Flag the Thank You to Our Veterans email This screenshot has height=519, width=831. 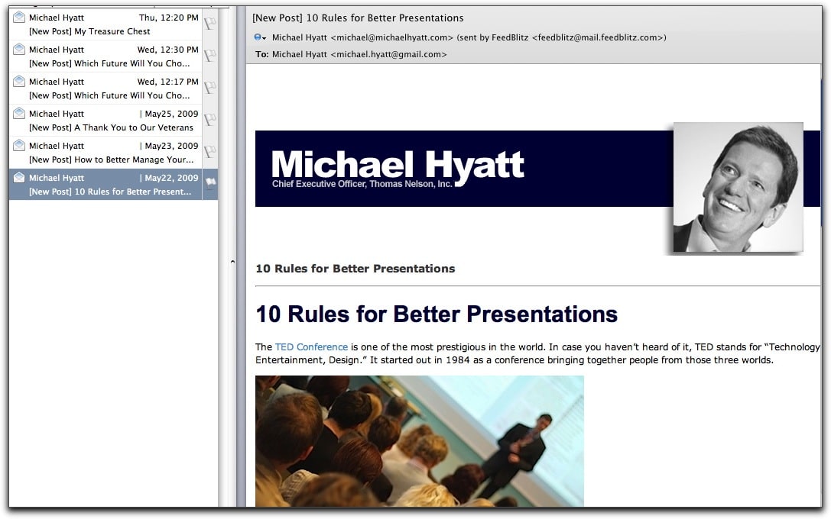[x=209, y=120]
